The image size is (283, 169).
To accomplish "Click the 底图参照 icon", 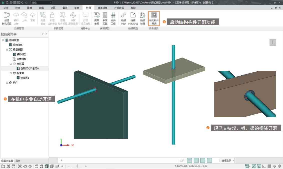I will pyautogui.click(x=97, y=18).
